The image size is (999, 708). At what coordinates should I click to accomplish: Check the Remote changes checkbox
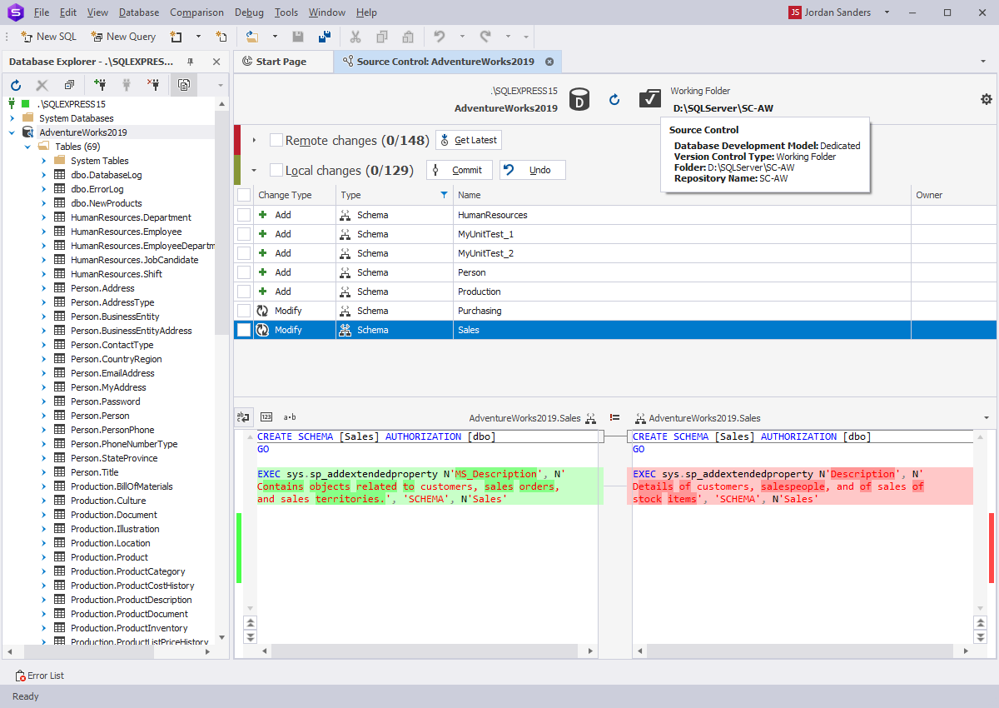[x=276, y=139]
